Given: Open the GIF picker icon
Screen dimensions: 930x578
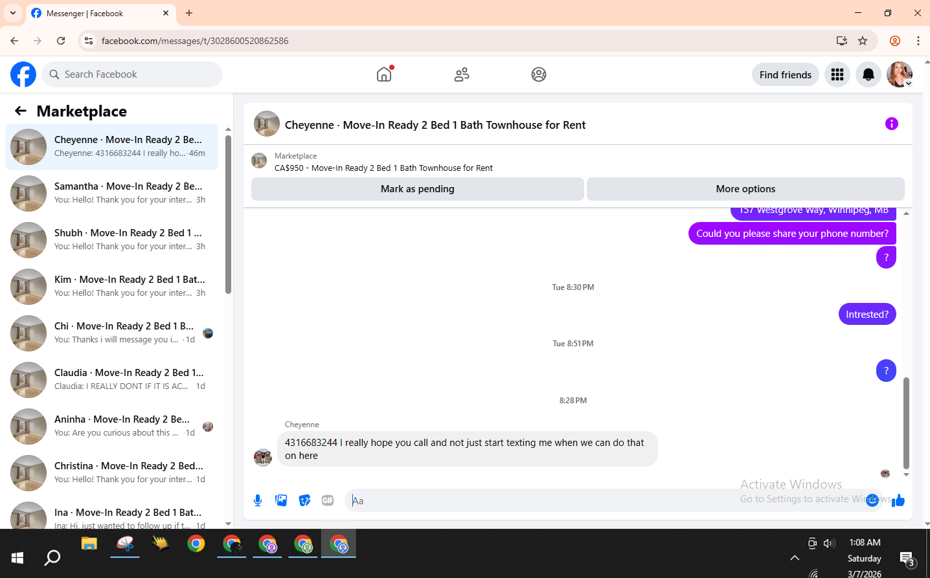Looking at the screenshot, I should 328,500.
